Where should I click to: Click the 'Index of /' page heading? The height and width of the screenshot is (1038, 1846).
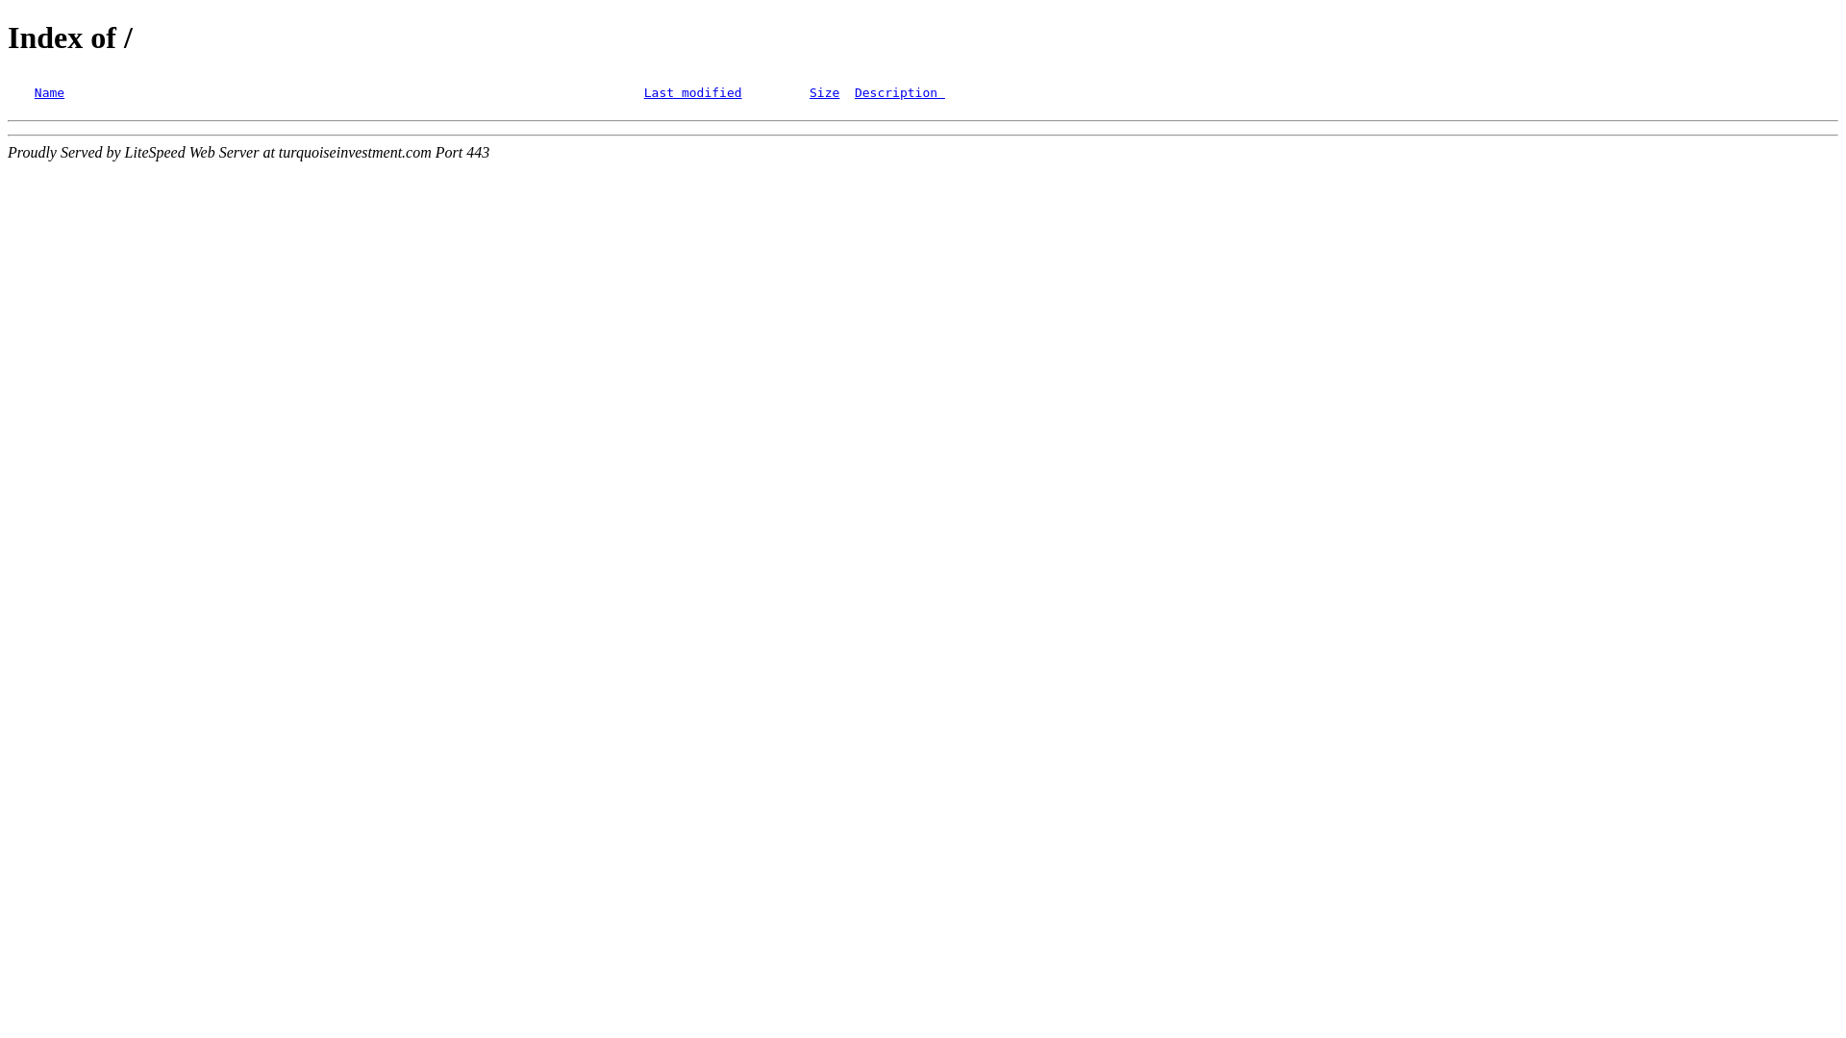pyautogui.click(x=70, y=38)
